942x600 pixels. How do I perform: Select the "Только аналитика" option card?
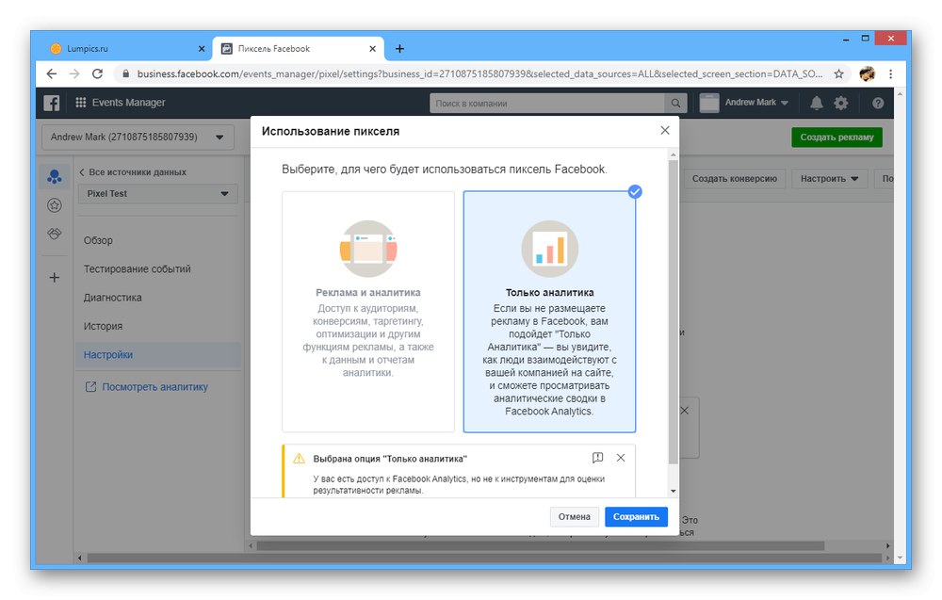coord(549,312)
